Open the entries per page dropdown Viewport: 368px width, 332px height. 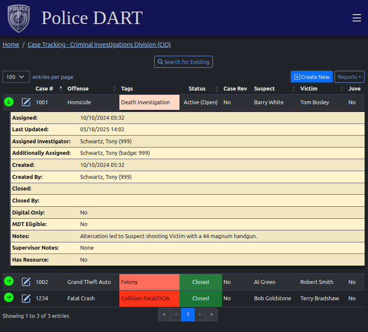(16, 77)
